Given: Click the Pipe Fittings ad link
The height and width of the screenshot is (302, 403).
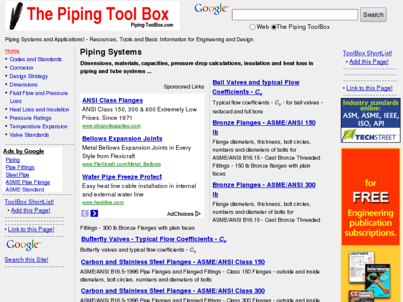Looking at the screenshot, I should pyautogui.click(x=20, y=167).
